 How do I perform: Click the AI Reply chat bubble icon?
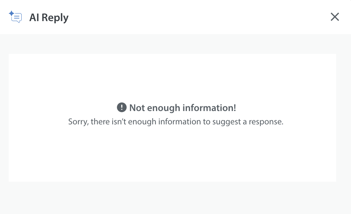[x=16, y=18]
